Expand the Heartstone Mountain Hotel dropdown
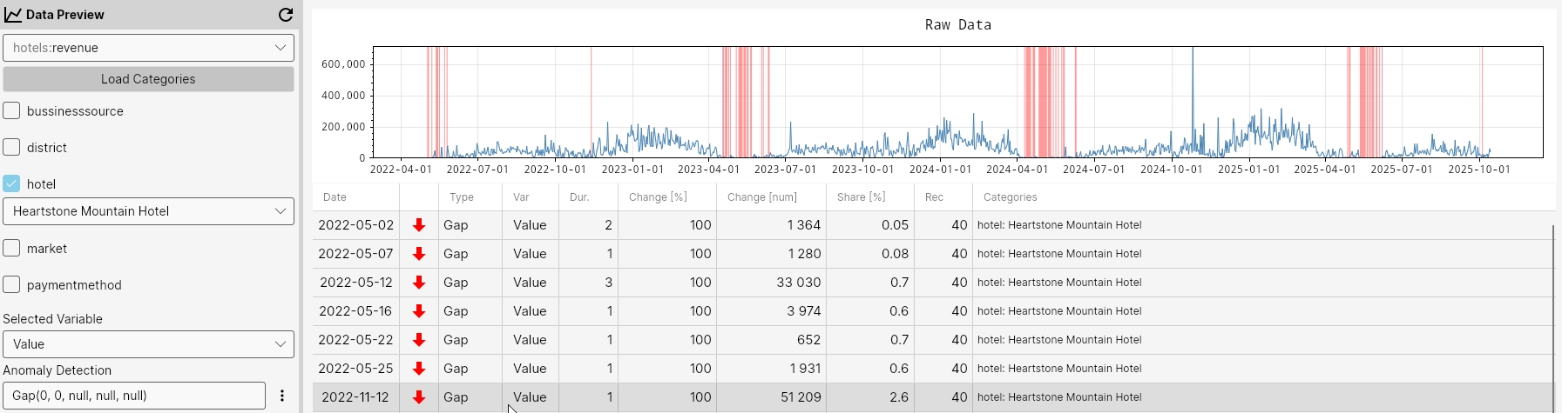The height and width of the screenshot is (413, 1562). pyautogui.click(x=148, y=211)
